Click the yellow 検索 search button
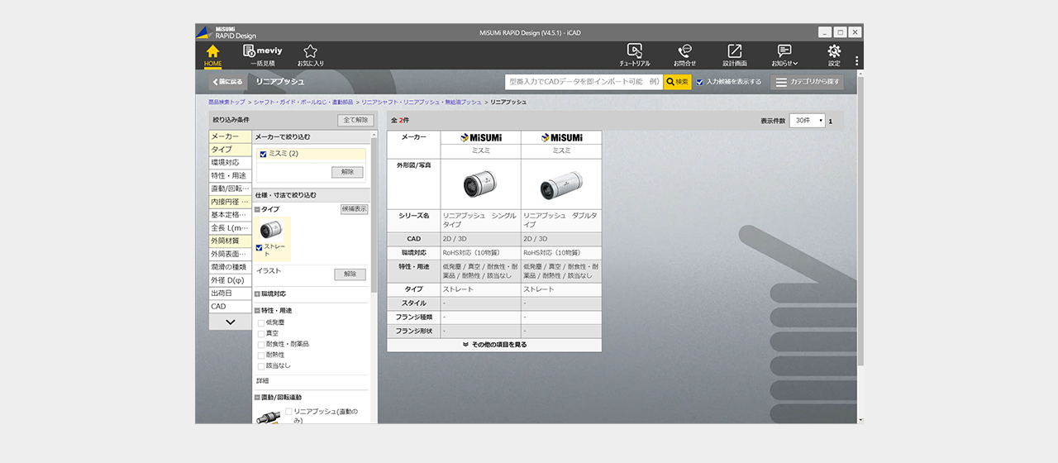Viewport: 1058px width, 463px height. [x=677, y=82]
